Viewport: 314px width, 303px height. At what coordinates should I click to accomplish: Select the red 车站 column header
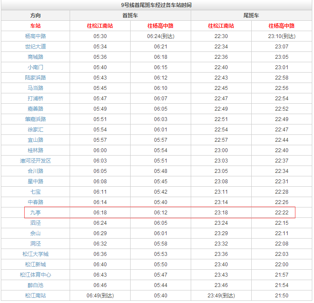tap(35, 26)
